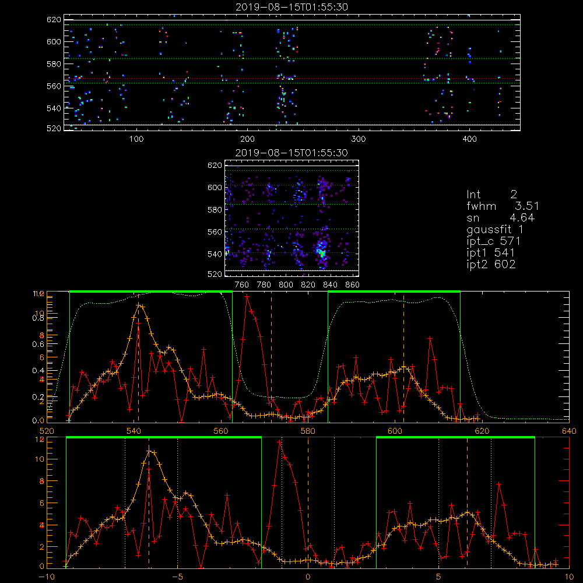
Task: Click x-axis label 0 of bottom plot
Action: click(x=308, y=577)
